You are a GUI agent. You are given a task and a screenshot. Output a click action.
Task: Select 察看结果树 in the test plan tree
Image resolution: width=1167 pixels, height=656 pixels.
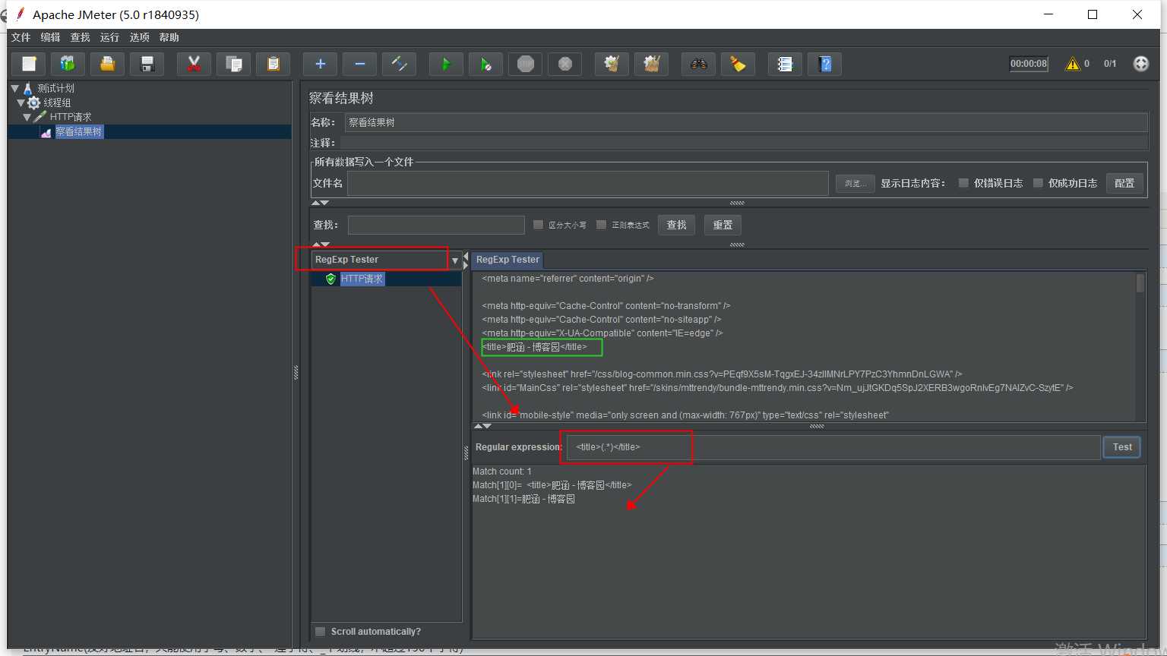click(78, 132)
